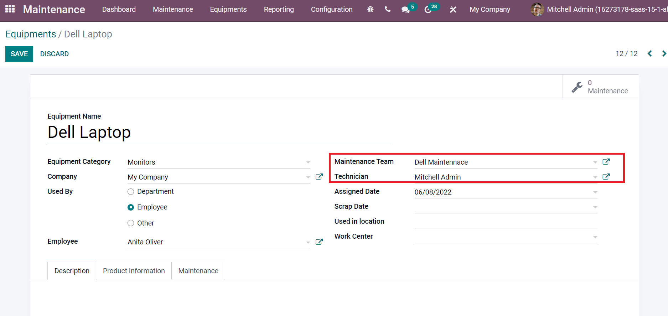Viewport: 668px width, 316px height.
Task: Open Scrap Date picker dropdown
Action: pyautogui.click(x=595, y=207)
